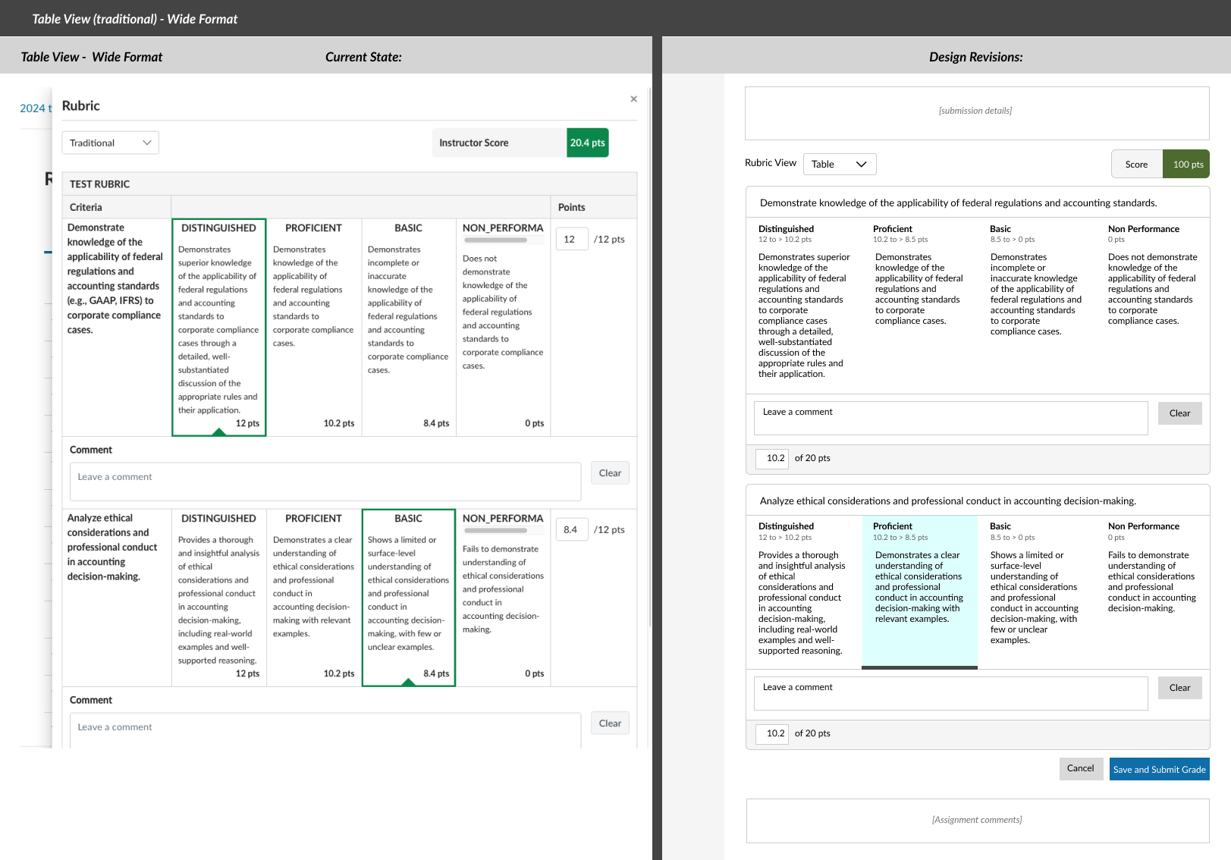Edit the 10.2 of 20 pts score field
Image resolution: width=1231 pixels, height=860 pixels.
pyautogui.click(x=771, y=458)
